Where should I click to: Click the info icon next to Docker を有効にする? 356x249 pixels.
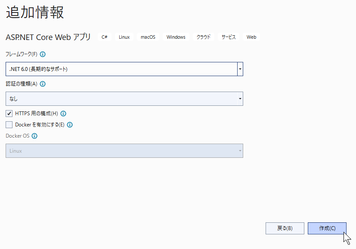pyautogui.click(x=70, y=125)
